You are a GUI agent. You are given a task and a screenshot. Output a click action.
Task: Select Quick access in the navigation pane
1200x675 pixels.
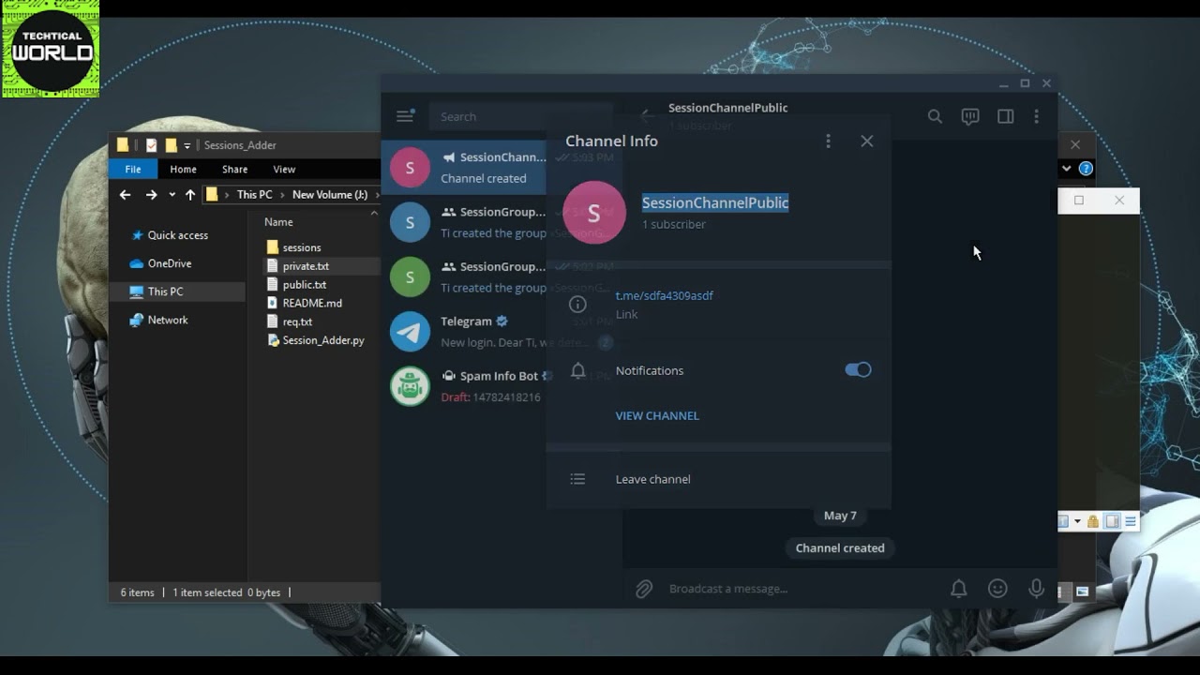177,235
